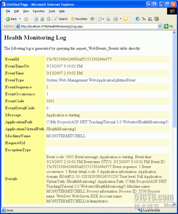Image resolution: width=178 pixels, height=214 pixels.
Task: Click the MachineName value MONSTERMITCHELL
Action: pos(66,136)
